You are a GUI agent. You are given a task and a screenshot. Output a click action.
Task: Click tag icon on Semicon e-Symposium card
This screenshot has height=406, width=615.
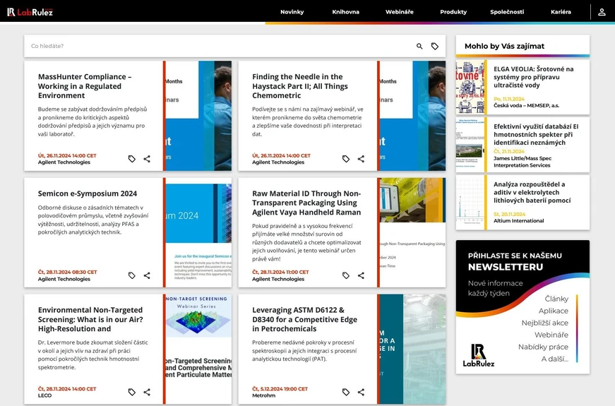(132, 275)
